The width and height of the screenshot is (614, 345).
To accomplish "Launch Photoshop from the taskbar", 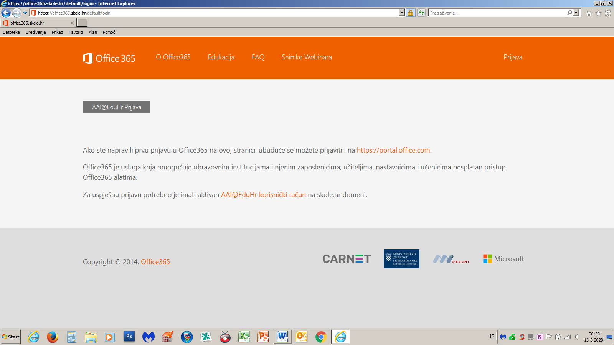I will 129,337.
